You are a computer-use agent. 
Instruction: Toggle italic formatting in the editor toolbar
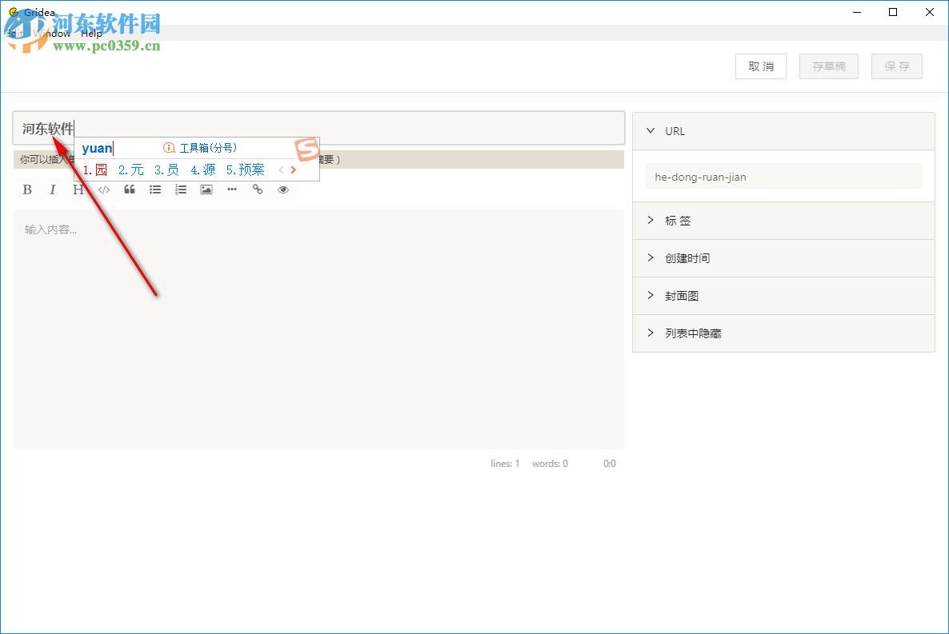pos(52,189)
